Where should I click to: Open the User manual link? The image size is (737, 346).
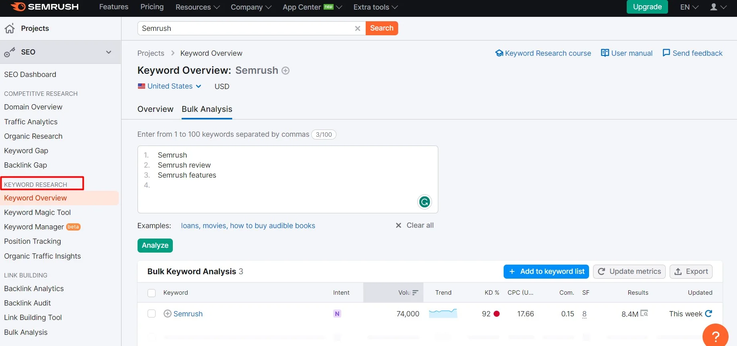click(x=627, y=53)
